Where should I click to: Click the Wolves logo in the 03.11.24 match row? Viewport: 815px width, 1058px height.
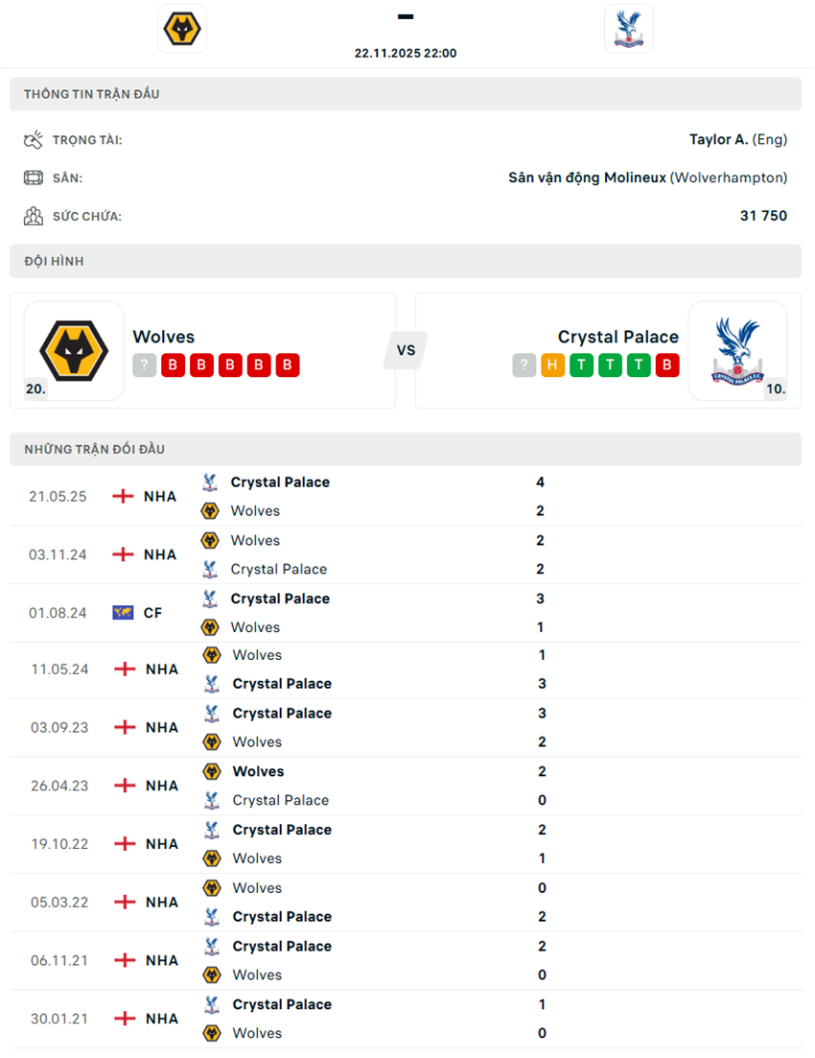(210, 540)
